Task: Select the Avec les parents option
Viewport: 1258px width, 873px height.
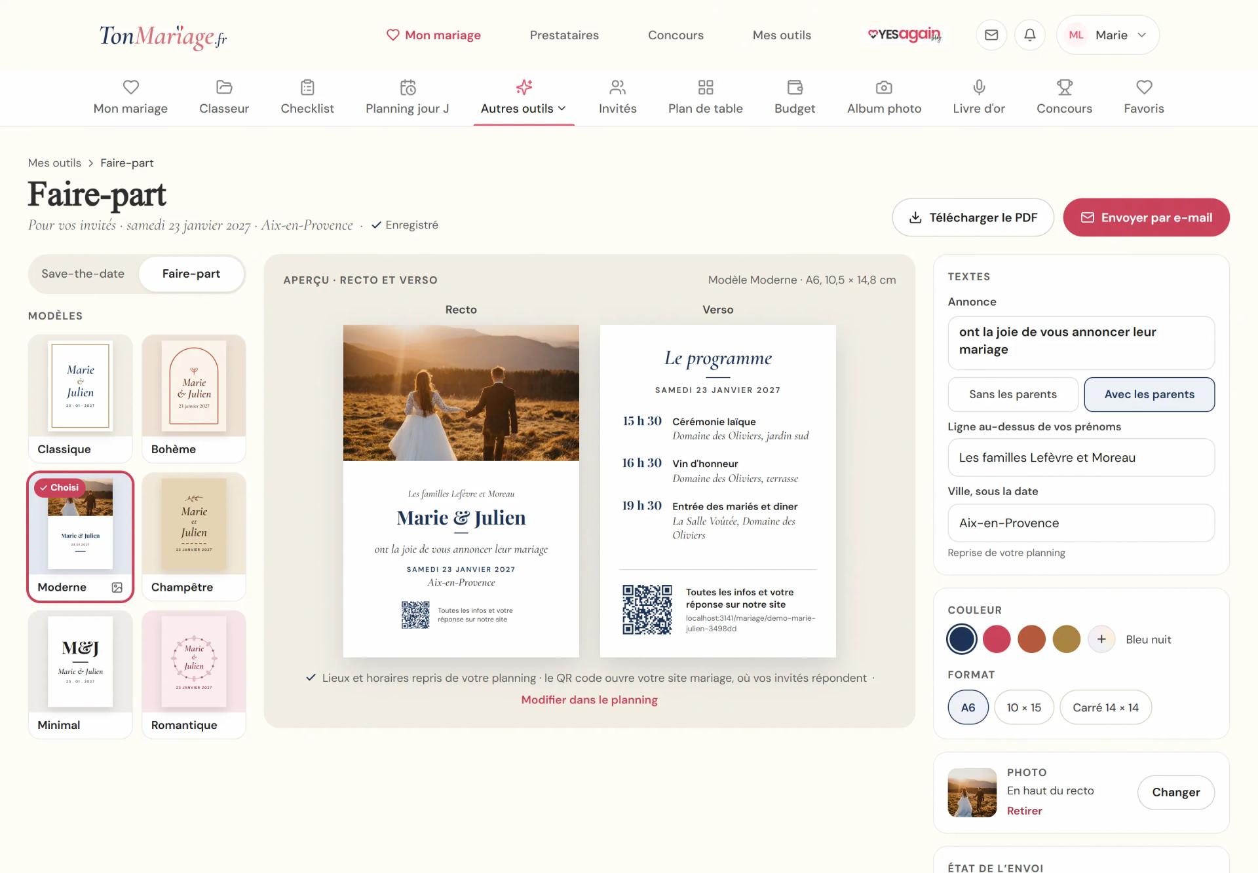Action: [x=1149, y=394]
